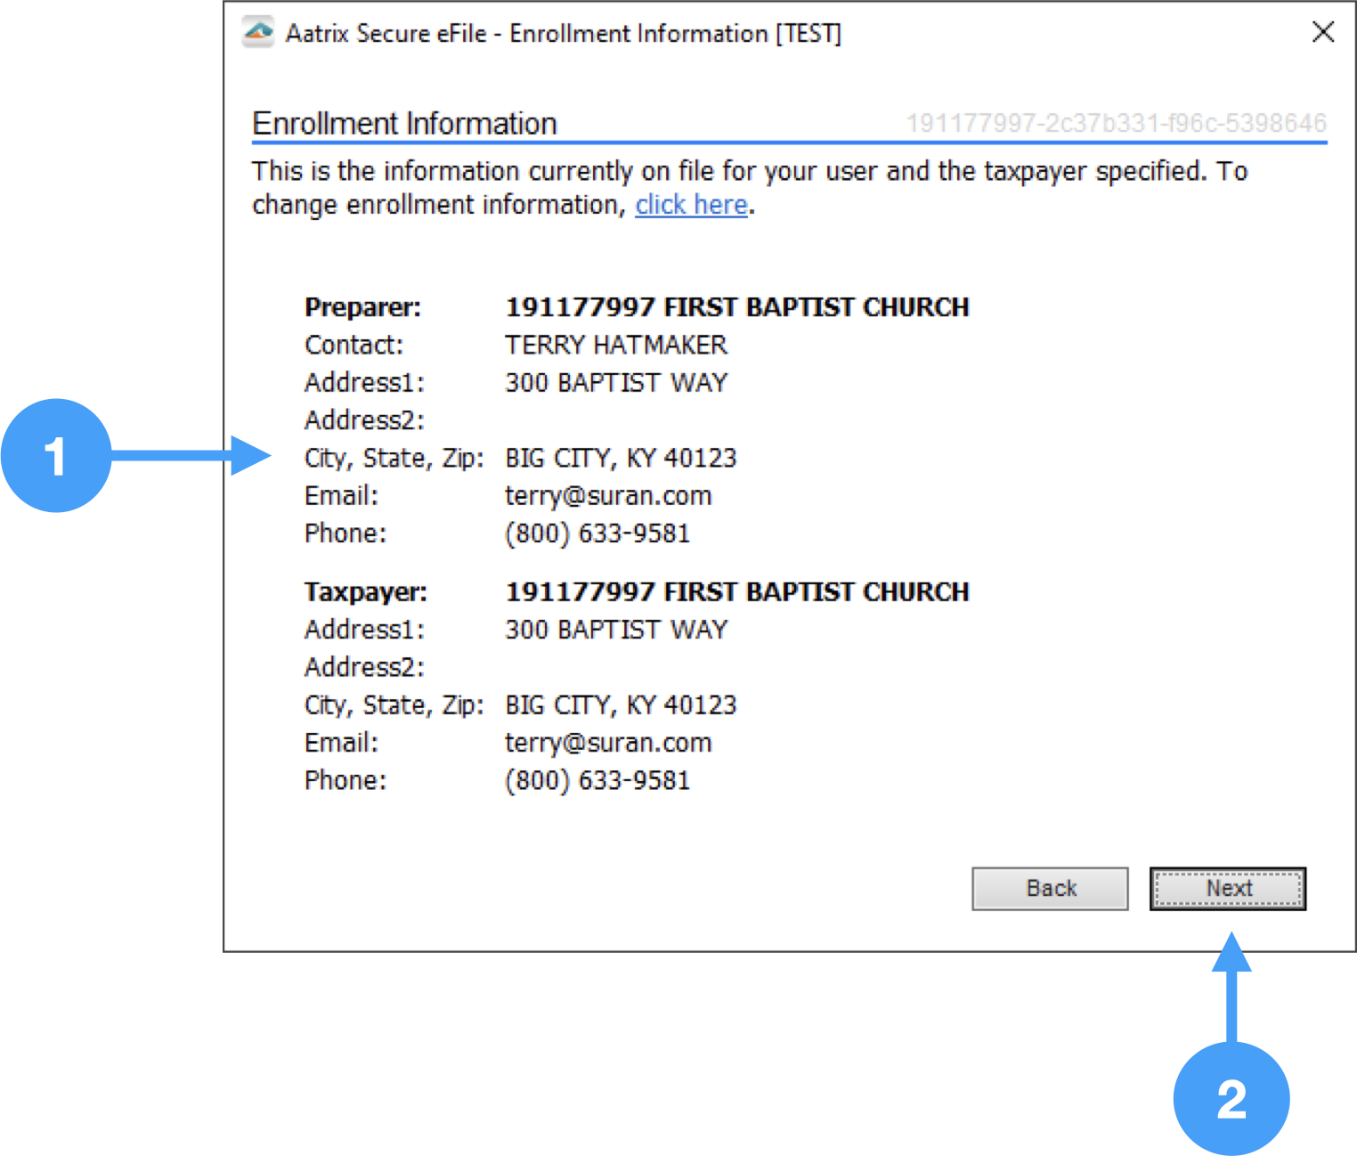Click the Taxpayer email terry@suran.com
The width and height of the screenshot is (1357, 1156).
click(608, 743)
